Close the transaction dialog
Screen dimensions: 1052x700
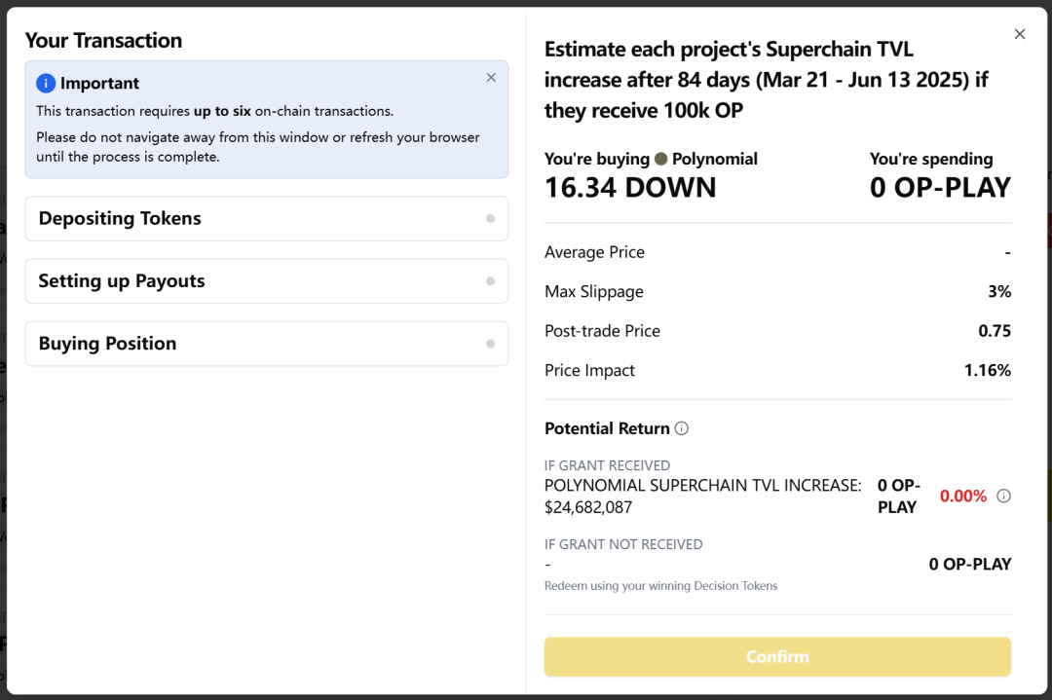pos(1020,34)
